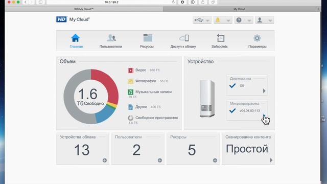Switch to the WD My Cloud tab
This screenshot has height=184, width=327.
[x=84, y=9]
